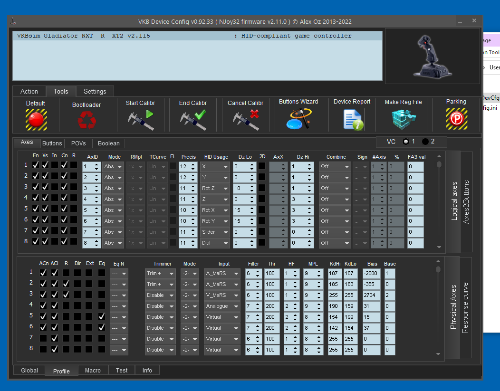Screen dimensions: 500x391
Task: Select VC radio option 1
Action: point(405,142)
